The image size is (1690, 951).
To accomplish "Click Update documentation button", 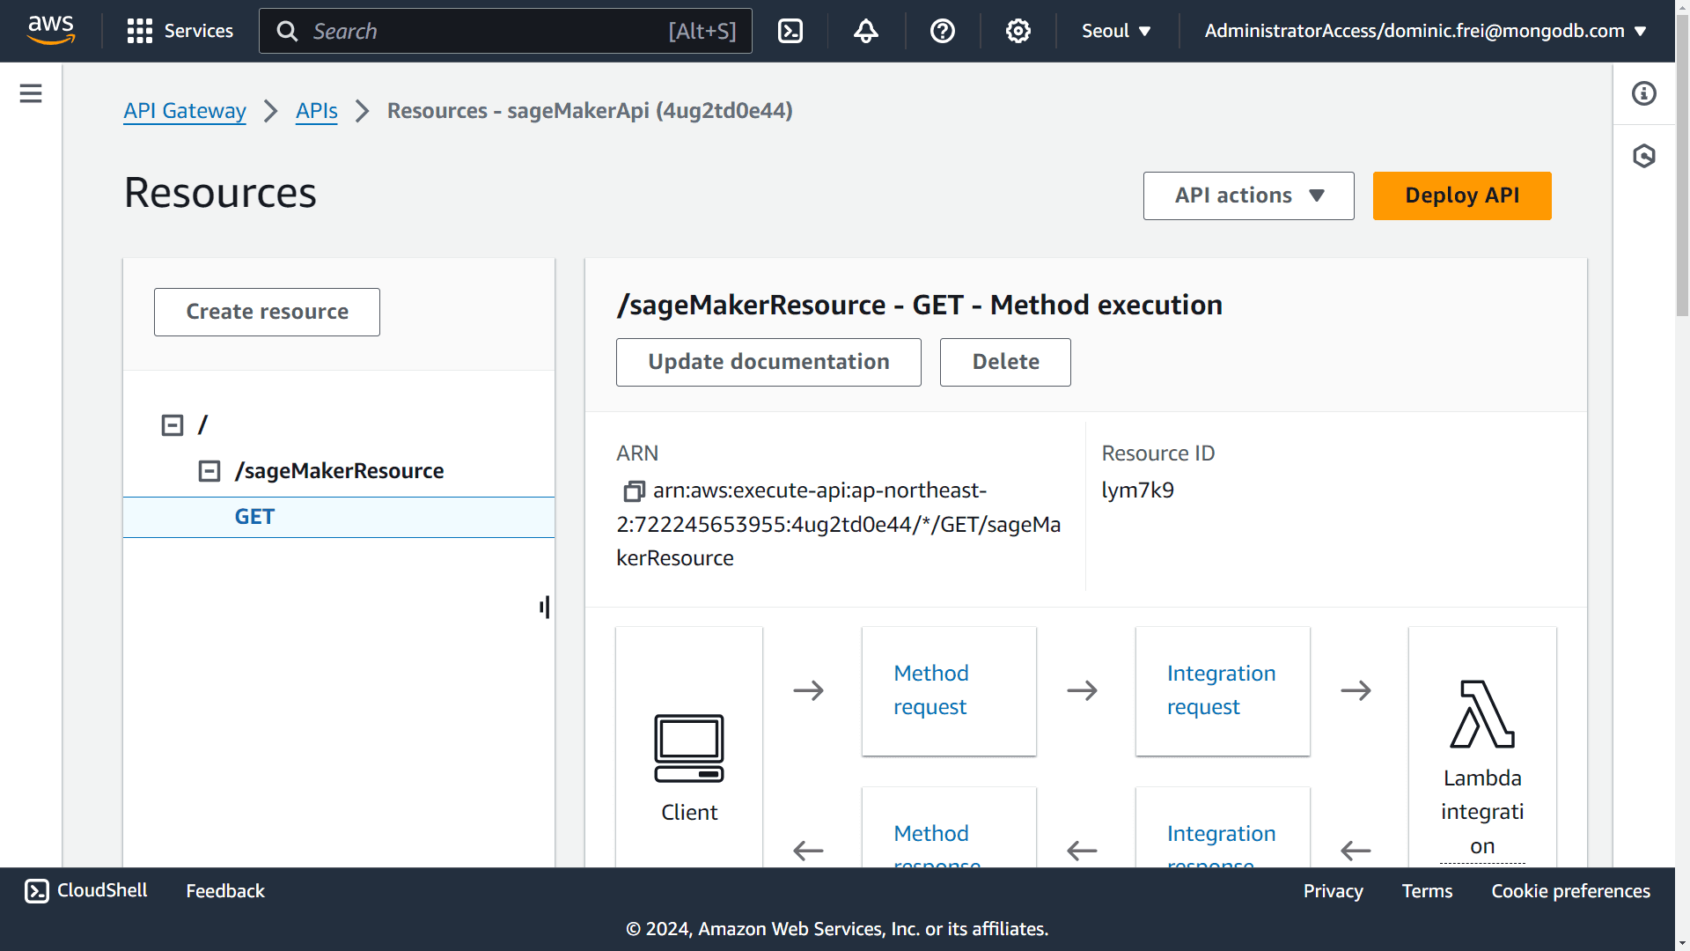I will click(x=768, y=362).
